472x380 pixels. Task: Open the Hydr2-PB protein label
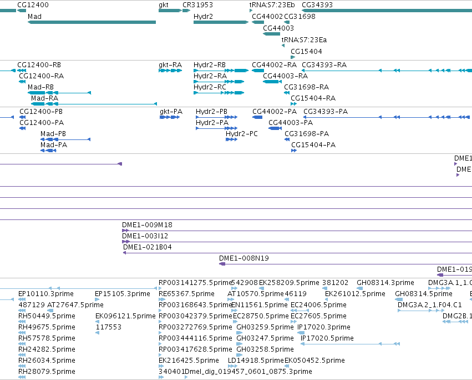[211, 112]
